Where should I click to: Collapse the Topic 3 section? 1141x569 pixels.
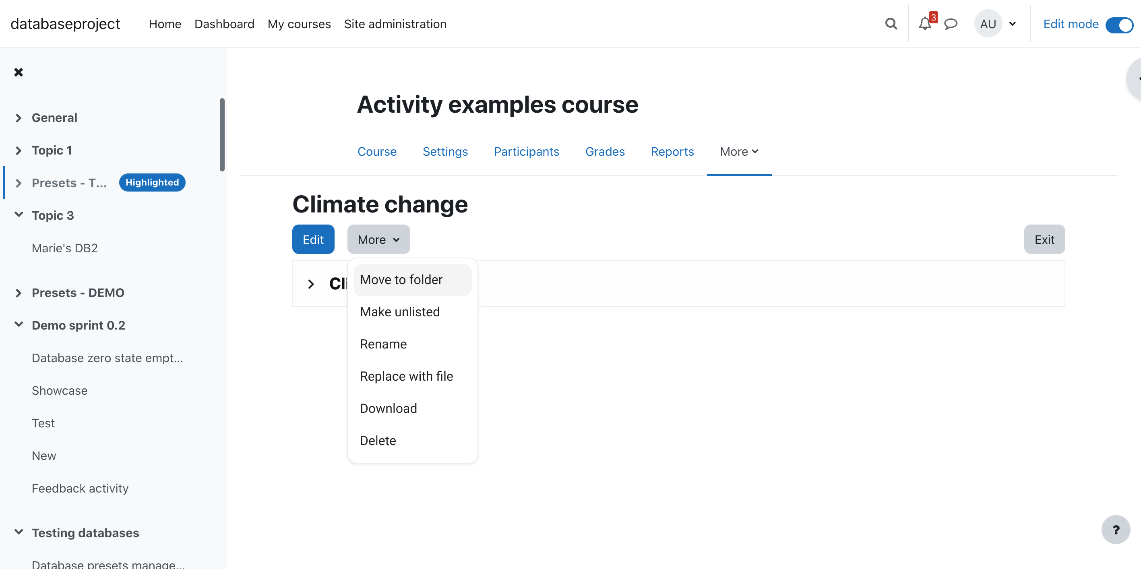point(19,215)
